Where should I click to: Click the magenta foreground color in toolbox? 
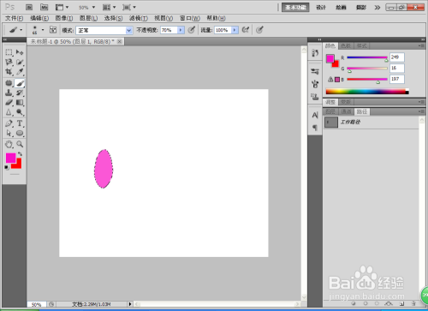(x=10, y=158)
